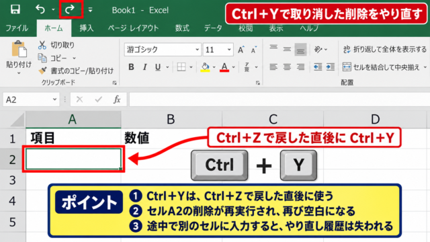Expand the borders dropdown arrow
This screenshot has width=430, height=242.
pyautogui.click(x=191, y=67)
